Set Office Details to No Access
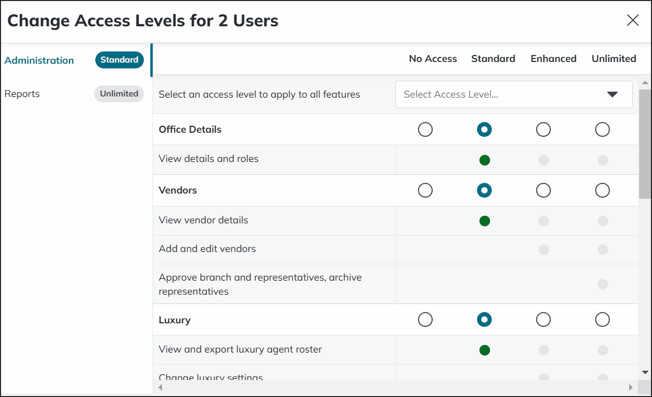 pyautogui.click(x=425, y=130)
